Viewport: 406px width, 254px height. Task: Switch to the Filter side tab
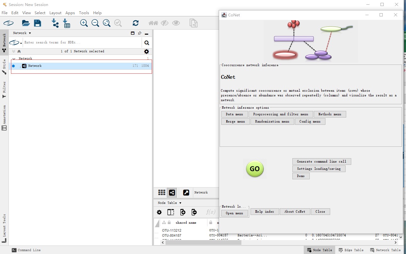pos(4,90)
